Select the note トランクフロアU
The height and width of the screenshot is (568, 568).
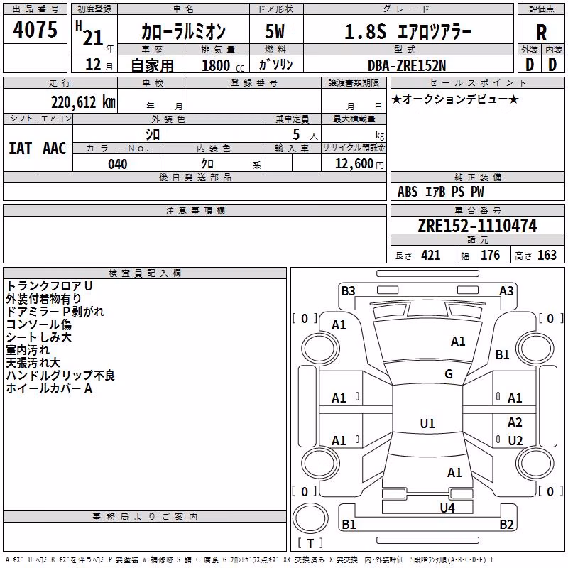pos(49,286)
